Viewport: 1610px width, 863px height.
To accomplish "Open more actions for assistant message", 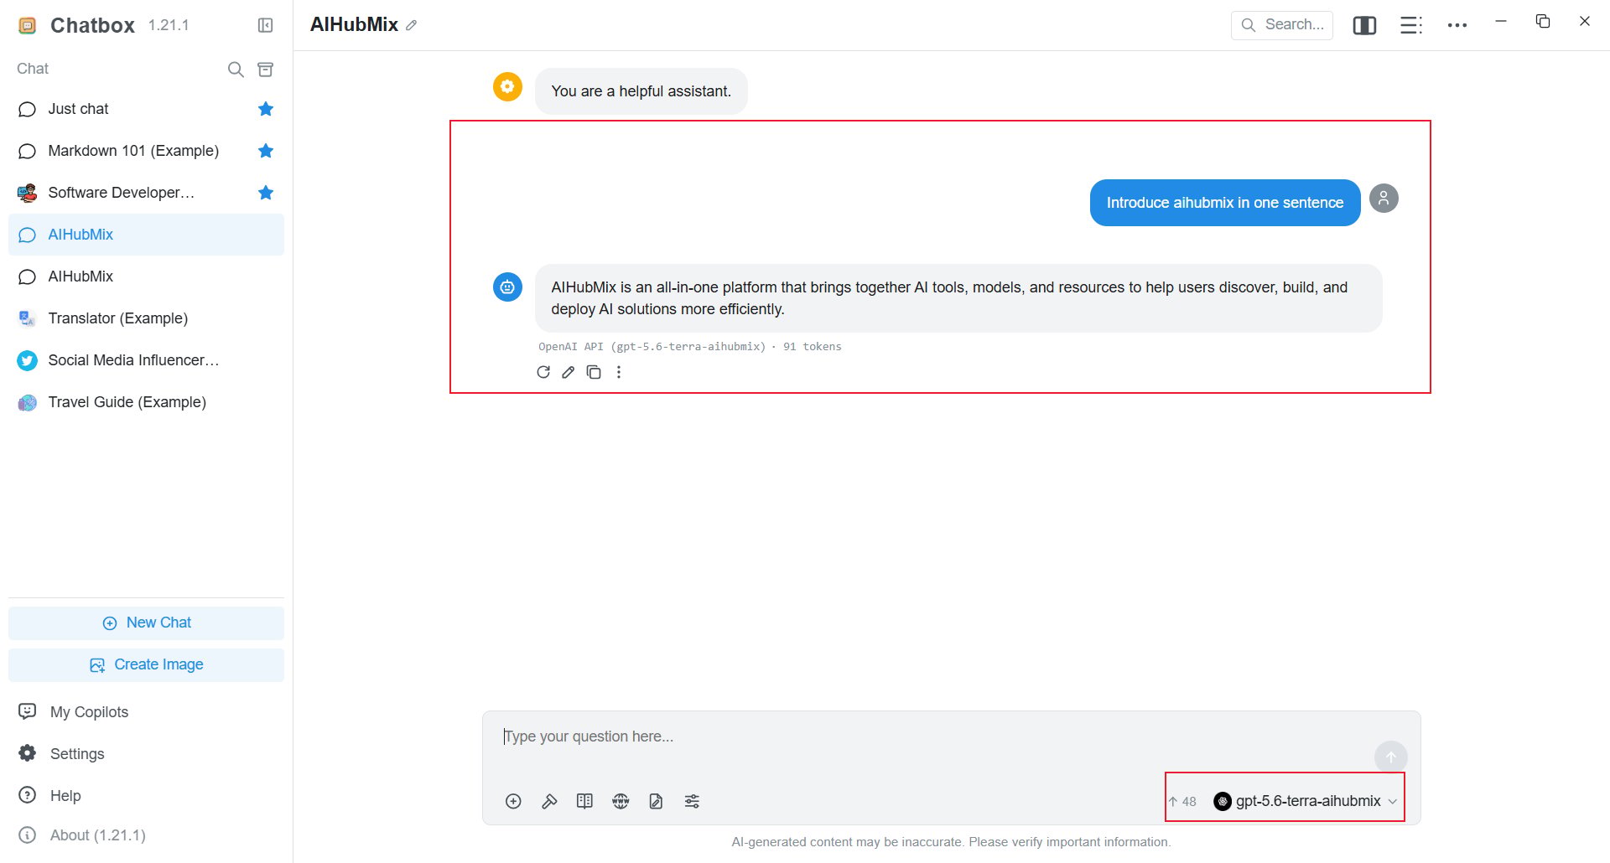I will tap(619, 372).
